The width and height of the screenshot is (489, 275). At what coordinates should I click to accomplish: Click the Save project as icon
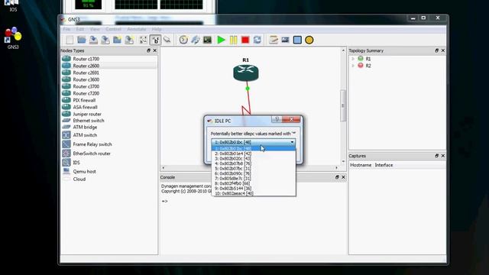click(105, 40)
